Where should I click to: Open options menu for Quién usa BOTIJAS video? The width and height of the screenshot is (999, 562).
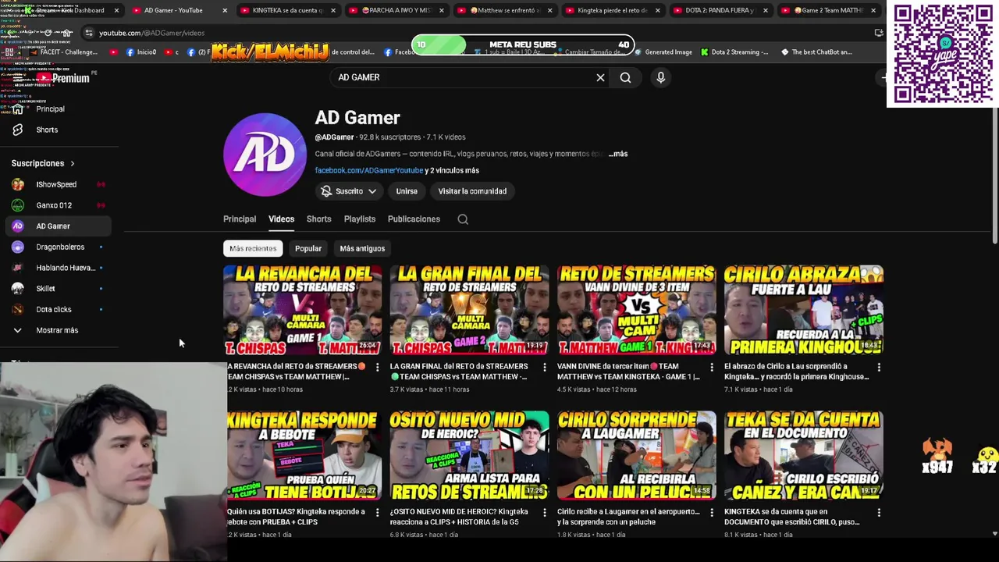(377, 513)
